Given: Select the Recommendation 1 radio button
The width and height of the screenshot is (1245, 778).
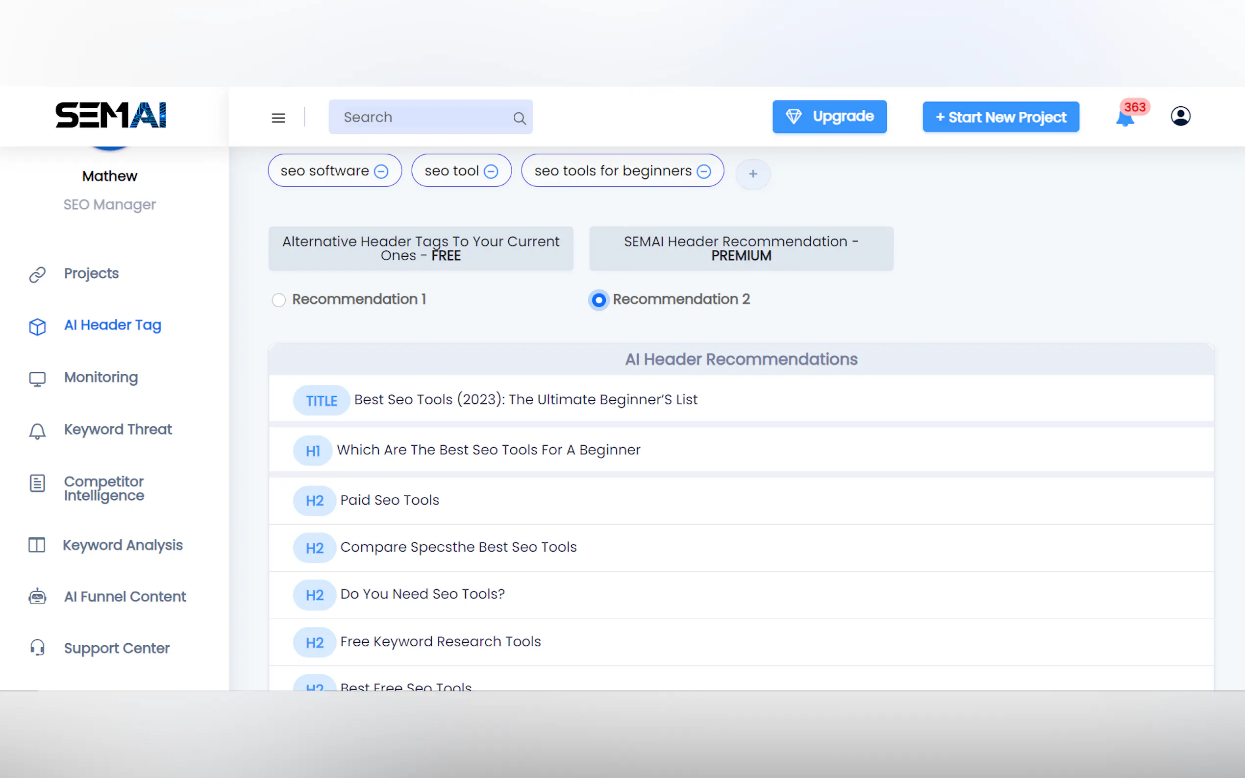Looking at the screenshot, I should (x=278, y=300).
